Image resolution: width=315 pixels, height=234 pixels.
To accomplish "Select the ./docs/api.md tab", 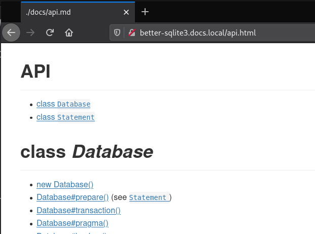I will coord(66,12).
